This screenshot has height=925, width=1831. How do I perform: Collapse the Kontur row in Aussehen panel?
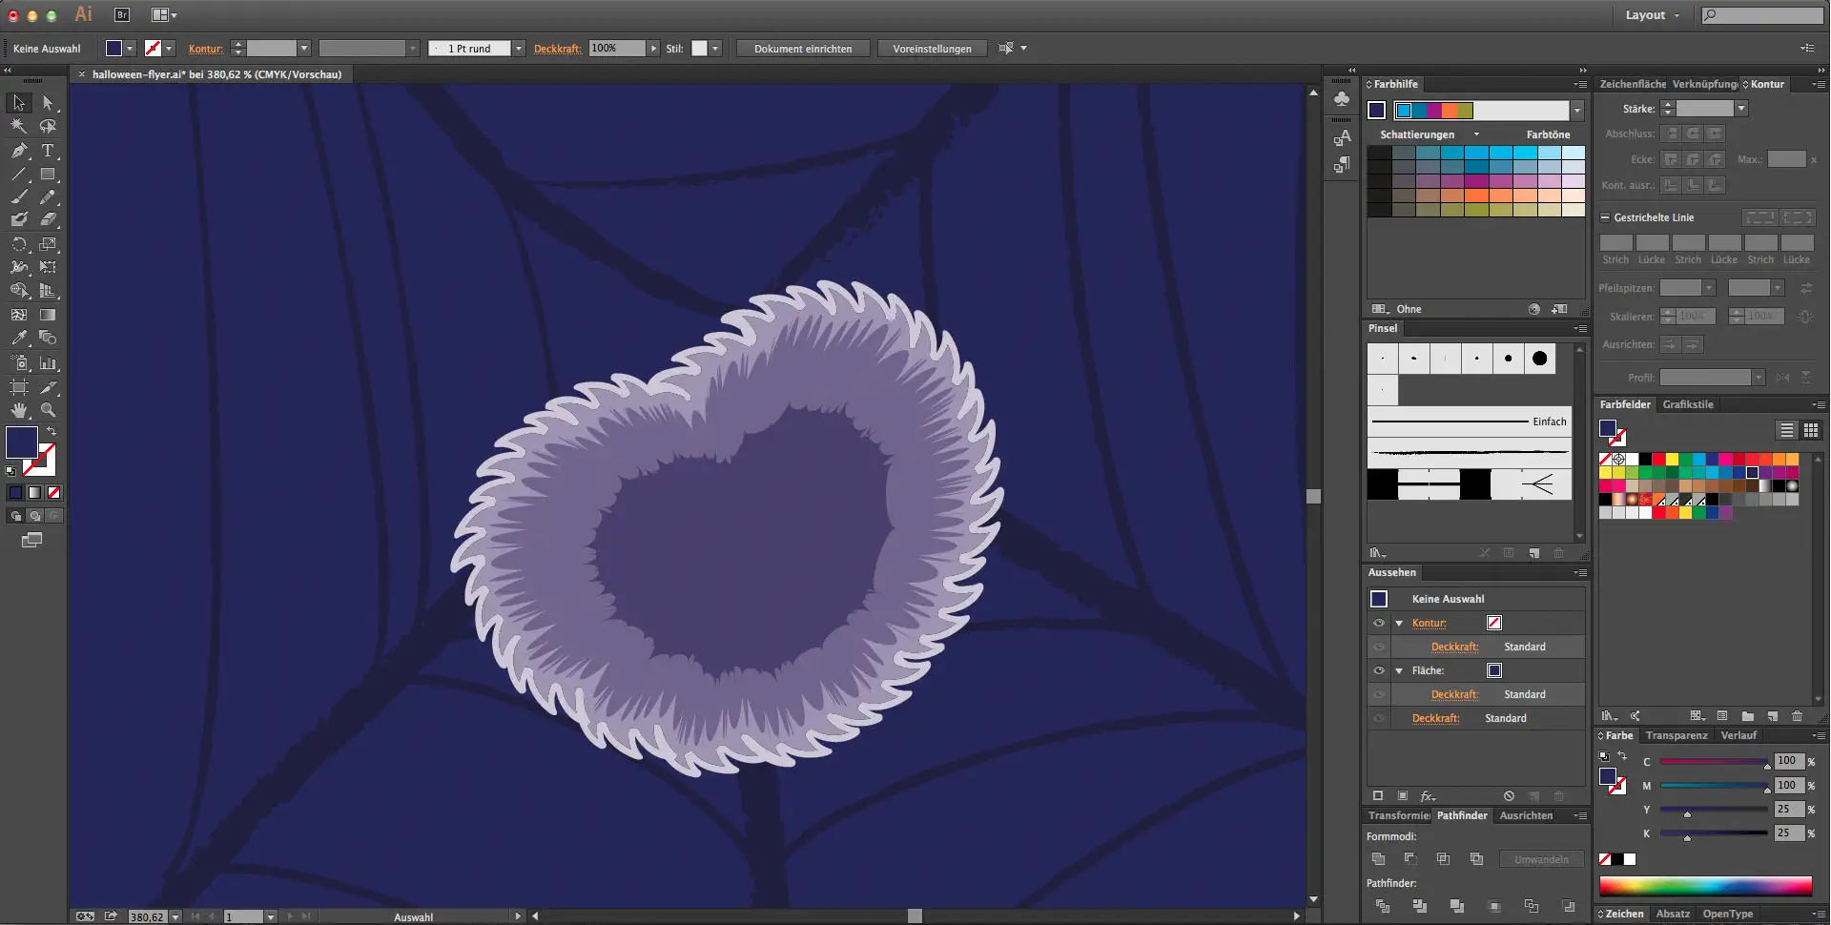[1399, 623]
